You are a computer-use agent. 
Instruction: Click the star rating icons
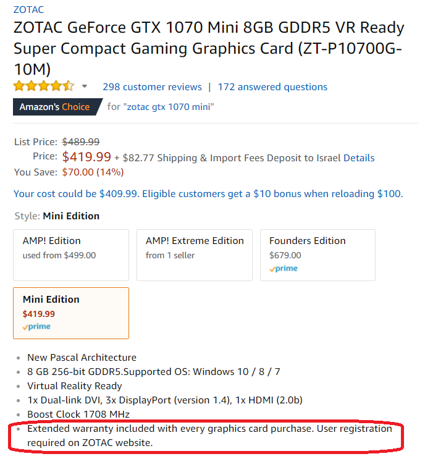click(44, 86)
